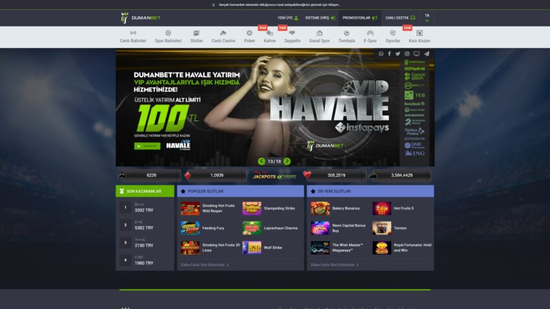Open the Twitter social icon

(x=398, y=54)
